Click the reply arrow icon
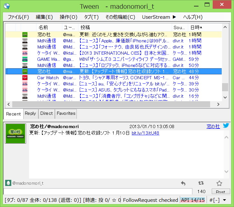The height and width of the screenshot is (207, 234). pos(183,183)
